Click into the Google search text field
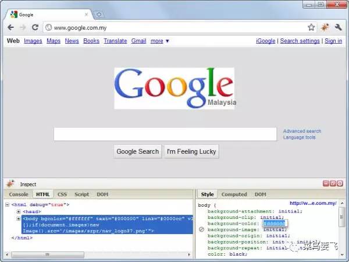349x262 pixels. pos(165,134)
